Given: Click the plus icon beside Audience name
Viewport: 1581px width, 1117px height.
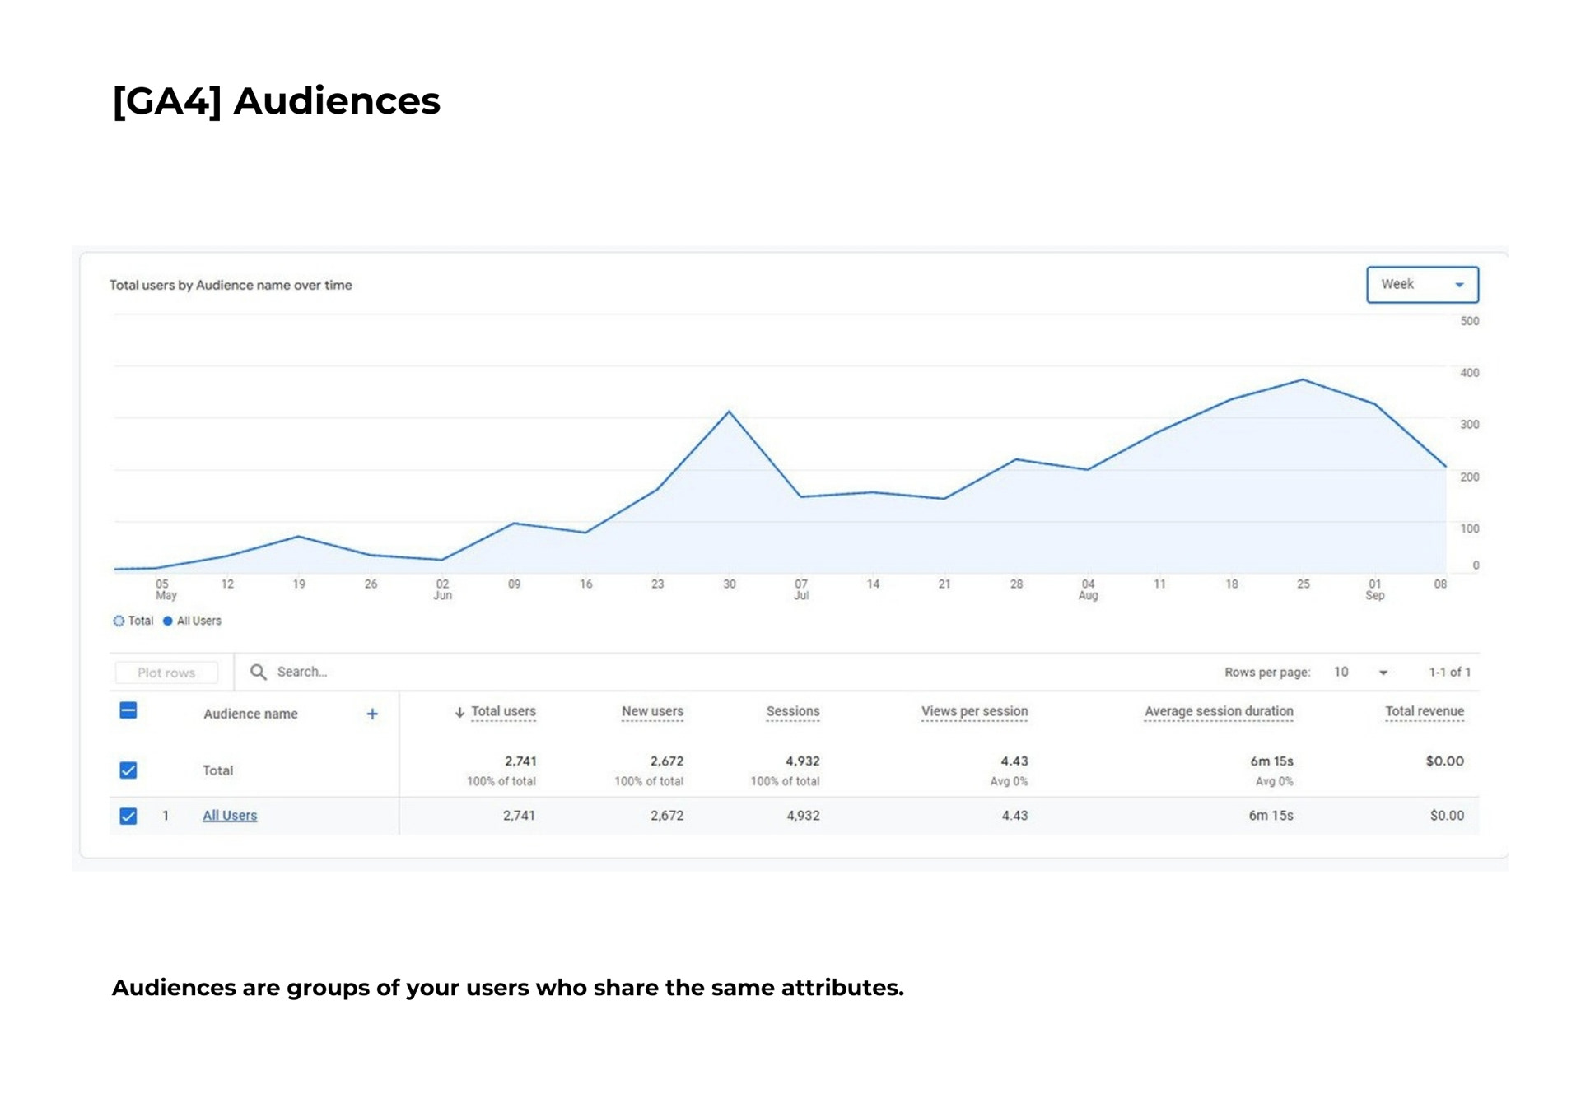Looking at the screenshot, I should (x=372, y=714).
